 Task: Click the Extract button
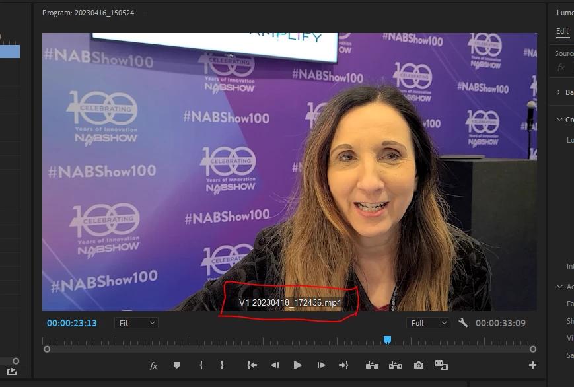point(396,365)
